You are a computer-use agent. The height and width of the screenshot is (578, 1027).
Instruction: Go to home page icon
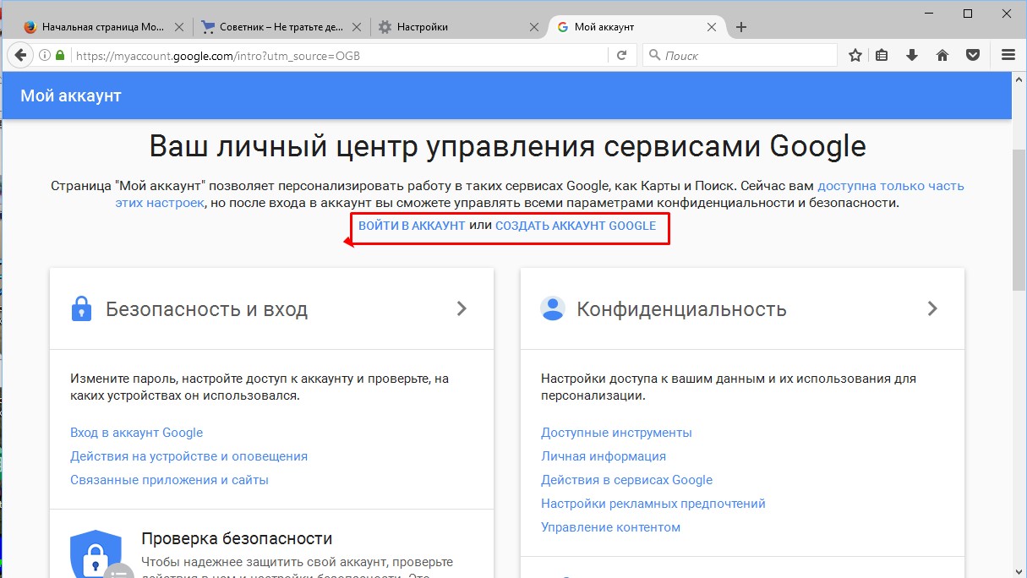(942, 55)
